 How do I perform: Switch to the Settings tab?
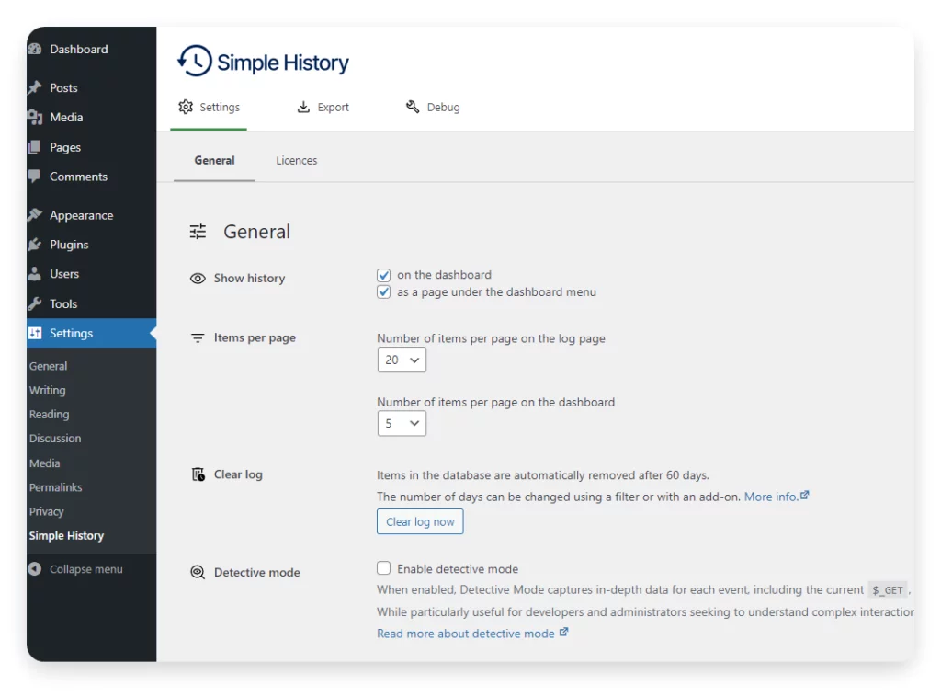click(x=209, y=108)
